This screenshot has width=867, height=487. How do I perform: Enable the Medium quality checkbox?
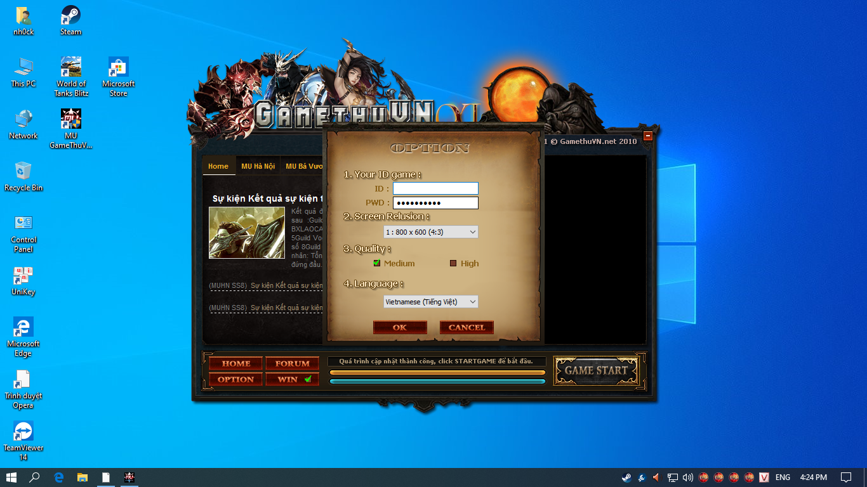point(377,263)
